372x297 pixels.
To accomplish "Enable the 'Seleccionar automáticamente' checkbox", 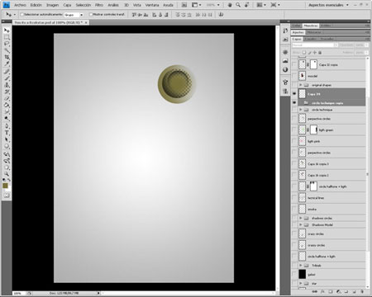I will click(x=22, y=14).
